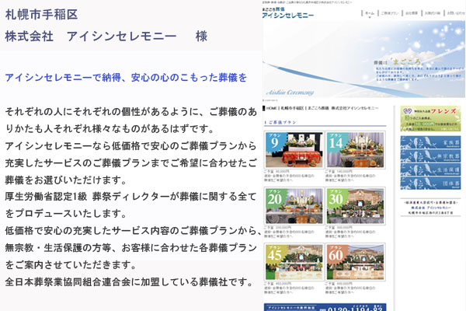Open the 会社概要 navigation item
Screen dimensions: 466x311
(412, 13)
